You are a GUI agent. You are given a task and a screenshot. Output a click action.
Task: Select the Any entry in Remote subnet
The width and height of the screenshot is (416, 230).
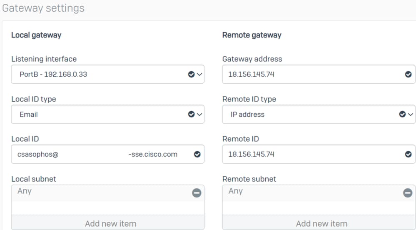coord(319,193)
